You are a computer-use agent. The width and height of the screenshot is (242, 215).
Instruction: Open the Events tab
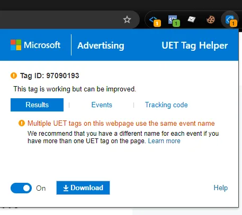(x=102, y=105)
